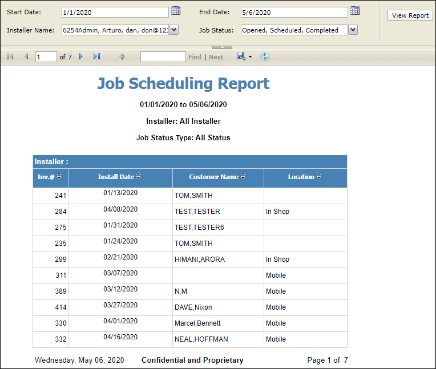Go to the previous report page

point(26,56)
